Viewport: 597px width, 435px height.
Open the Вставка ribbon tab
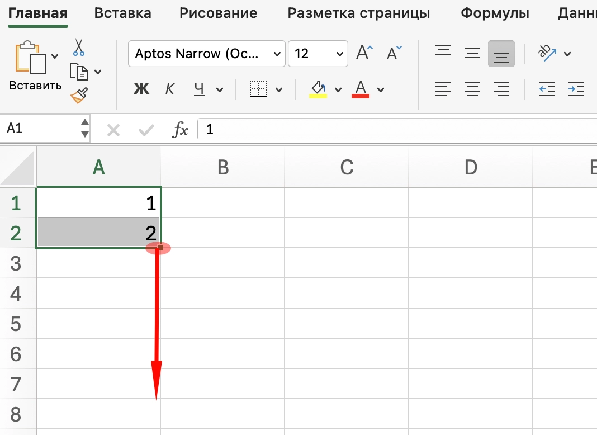click(122, 13)
